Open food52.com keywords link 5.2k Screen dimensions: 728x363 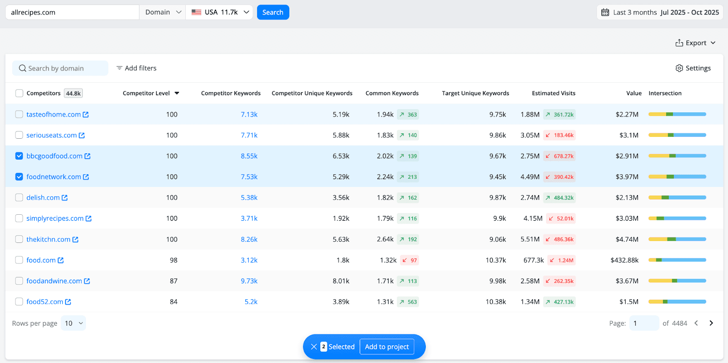pos(251,302)
